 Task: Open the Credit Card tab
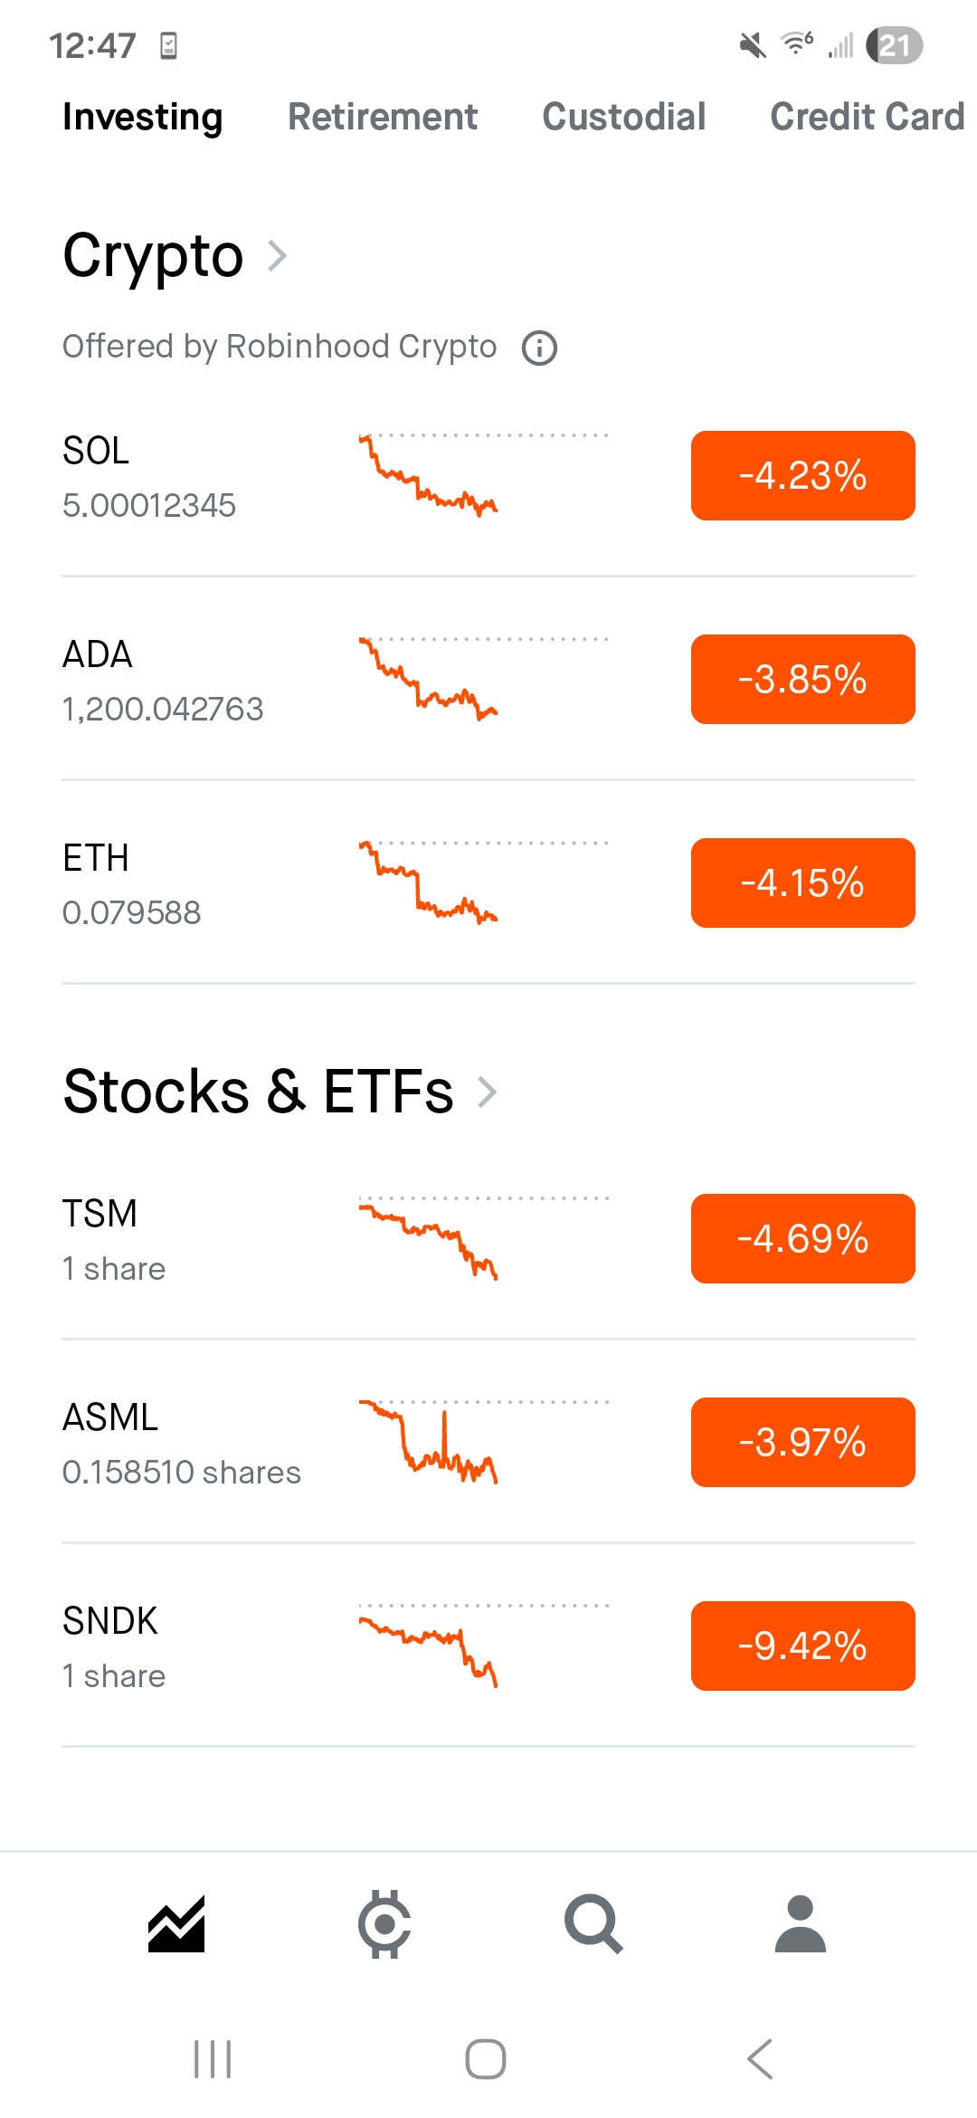(x=867, y=117)
